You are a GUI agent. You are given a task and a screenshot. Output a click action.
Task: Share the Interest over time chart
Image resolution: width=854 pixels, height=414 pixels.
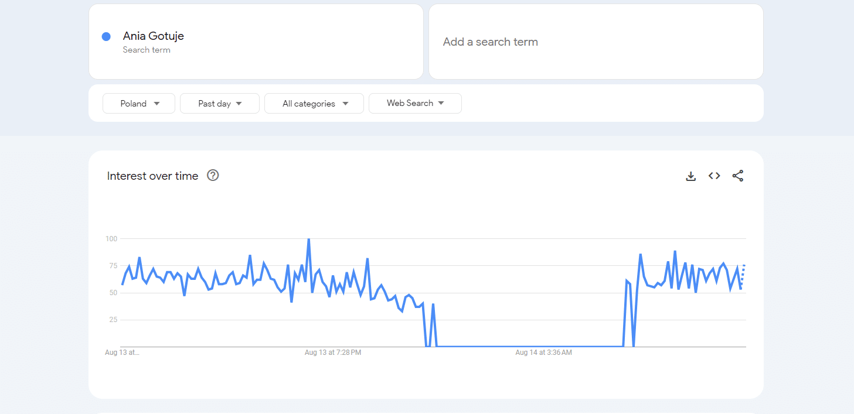click(x=738, y=176)
